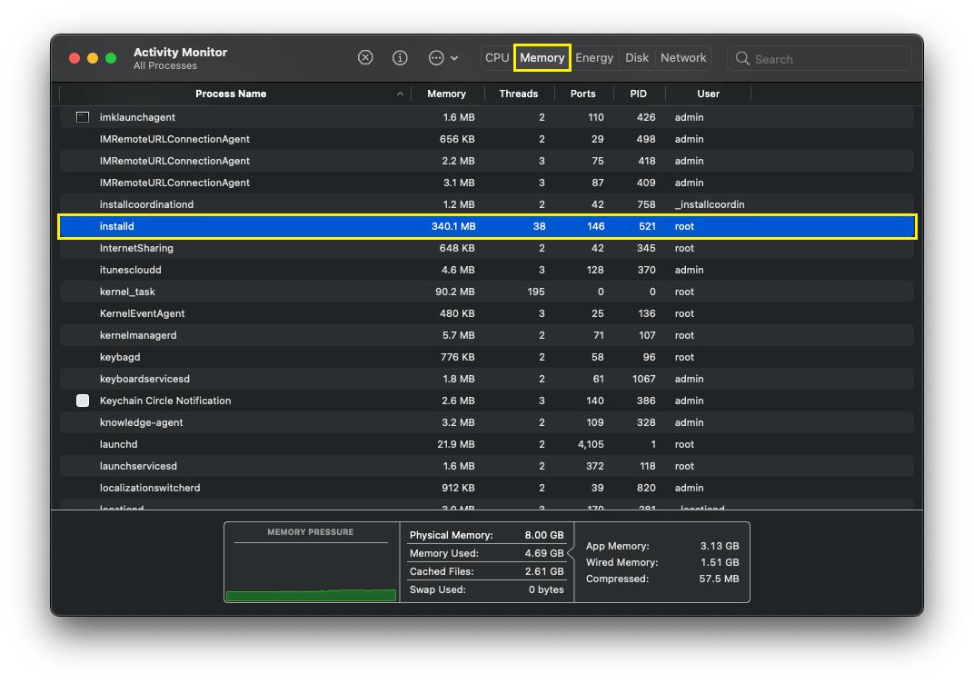This screenshot has height=683, width=974.
Task: Click the Physical Memory 8.00 GB entry
Action: (486, 535)
